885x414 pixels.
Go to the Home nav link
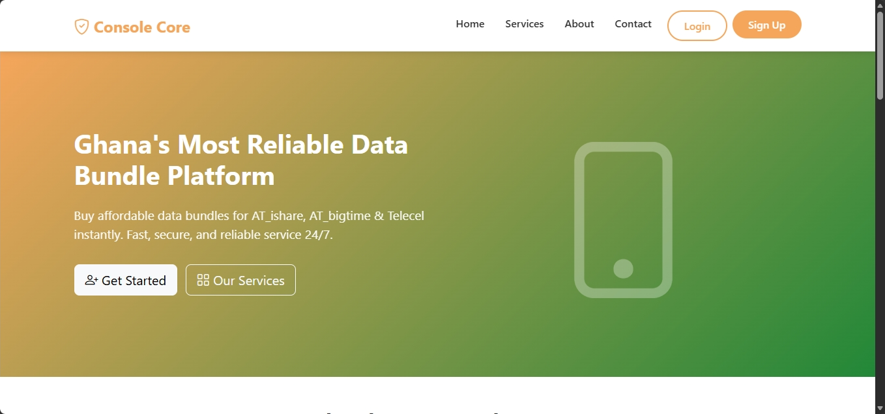pyautogui.click(x=470, y=24)
